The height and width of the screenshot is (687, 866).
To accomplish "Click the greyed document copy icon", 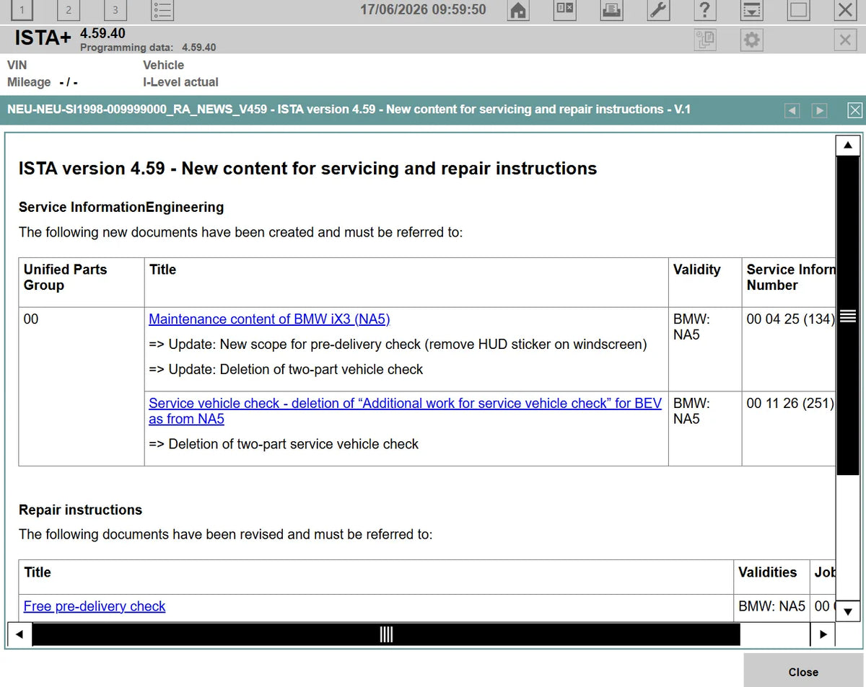I will (x=705, y=40).
